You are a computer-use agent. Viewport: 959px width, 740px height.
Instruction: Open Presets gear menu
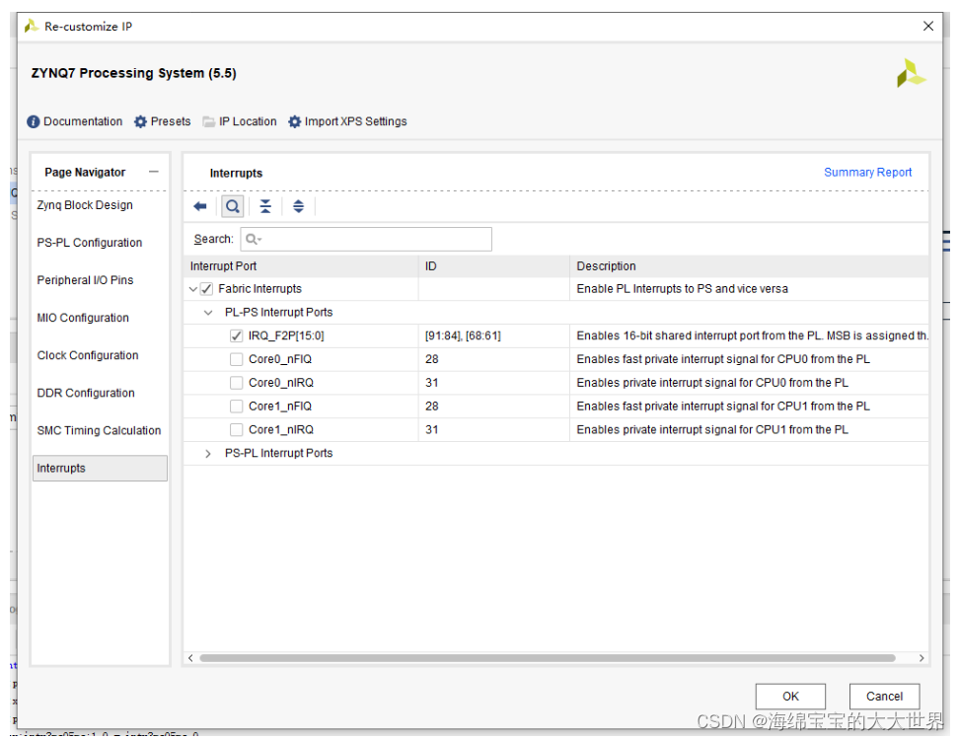click(x=162, y=121)
